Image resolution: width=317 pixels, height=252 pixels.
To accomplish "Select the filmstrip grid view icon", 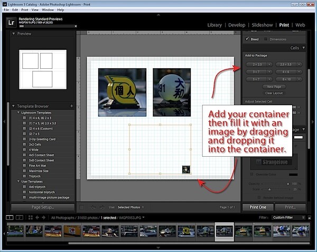I will pyautogui.click(x=31, y=218).
